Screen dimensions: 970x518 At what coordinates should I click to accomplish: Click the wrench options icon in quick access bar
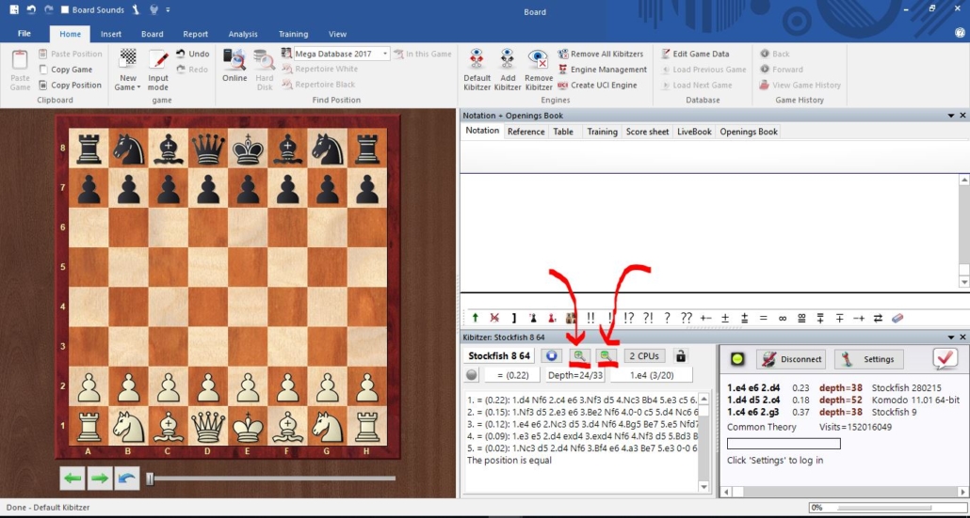pos(136,10)
